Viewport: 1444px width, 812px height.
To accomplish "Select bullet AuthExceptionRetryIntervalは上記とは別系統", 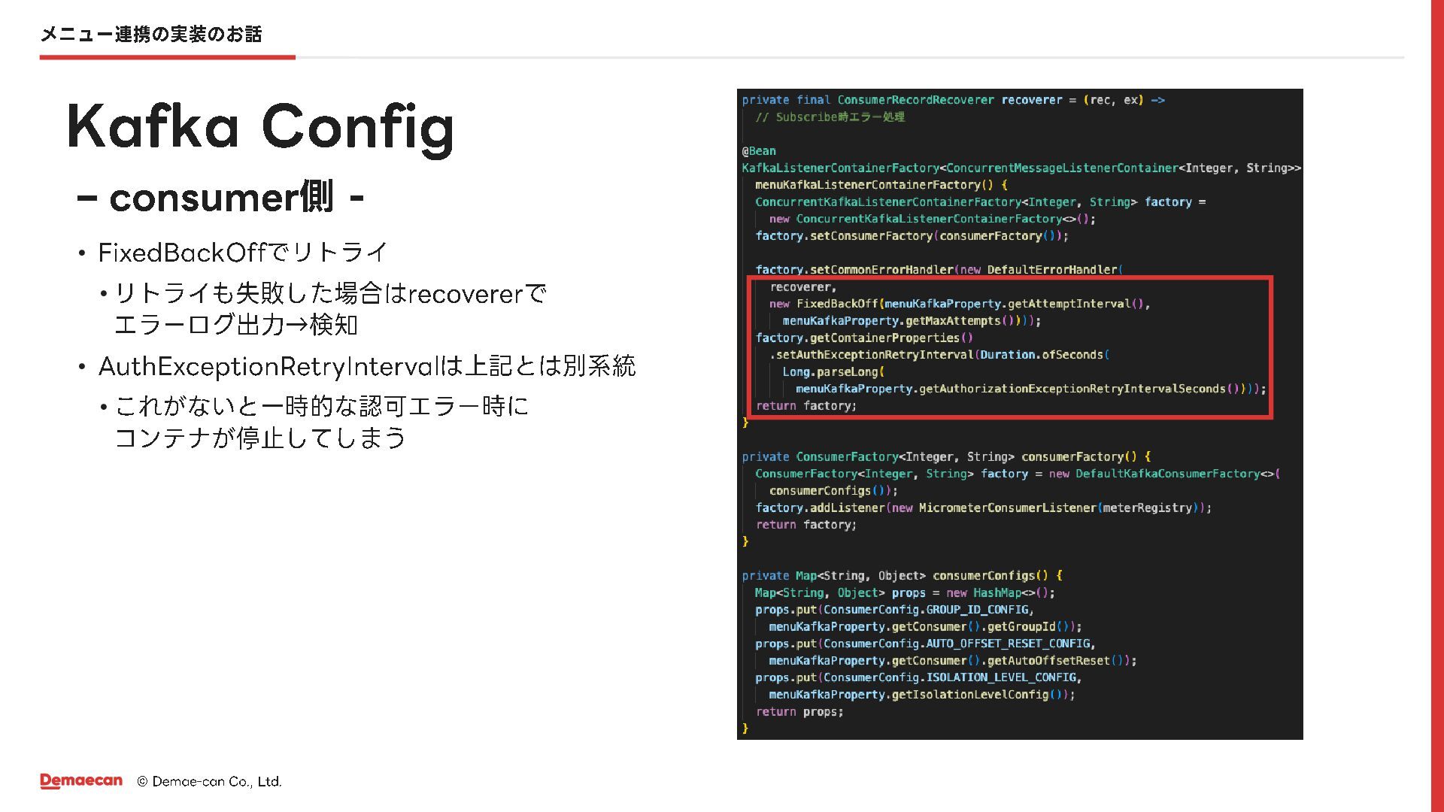I will click(x=367, y=366).
